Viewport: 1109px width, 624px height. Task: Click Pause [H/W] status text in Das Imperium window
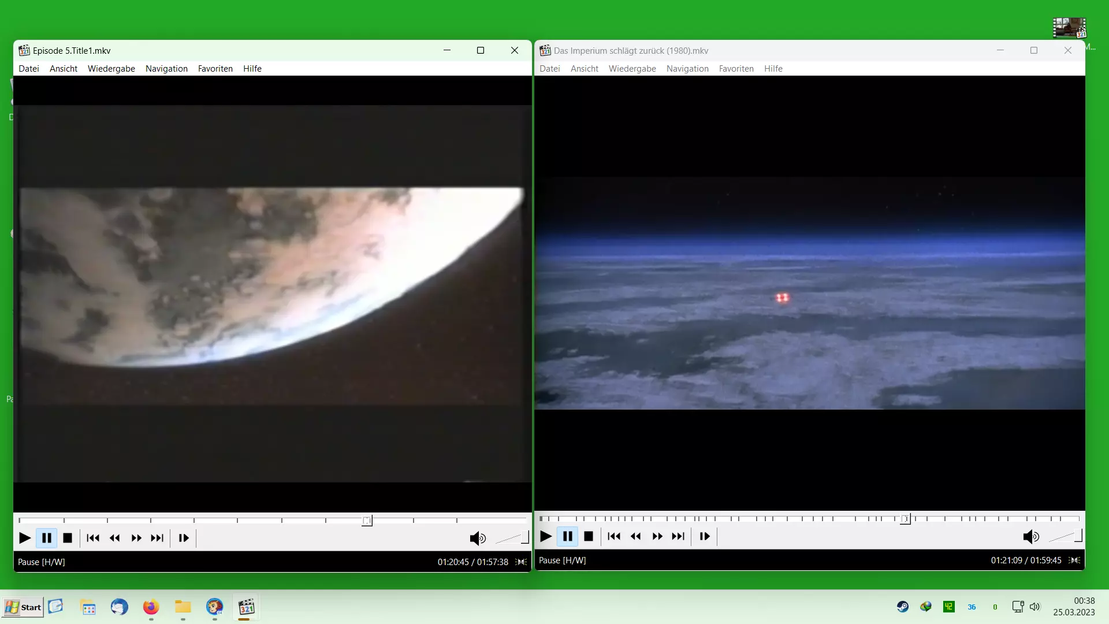(x=563, y=560)
